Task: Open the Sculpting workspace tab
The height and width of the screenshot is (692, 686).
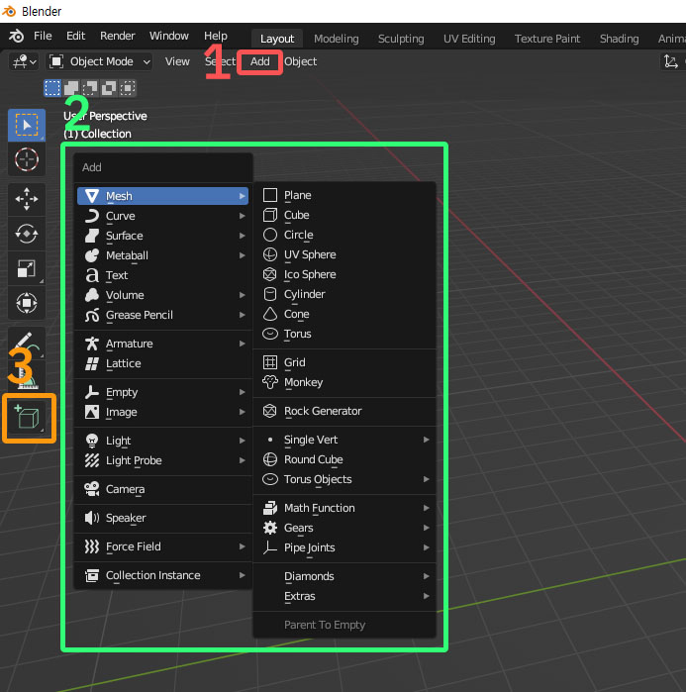Action: click(400, 39)
